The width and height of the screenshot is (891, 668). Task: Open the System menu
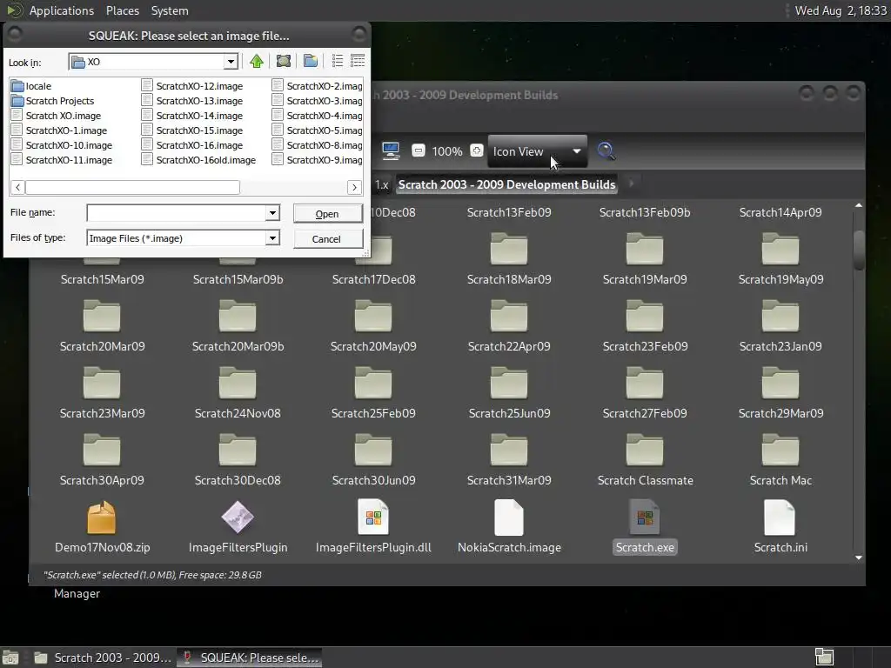[x=170, y=10]
